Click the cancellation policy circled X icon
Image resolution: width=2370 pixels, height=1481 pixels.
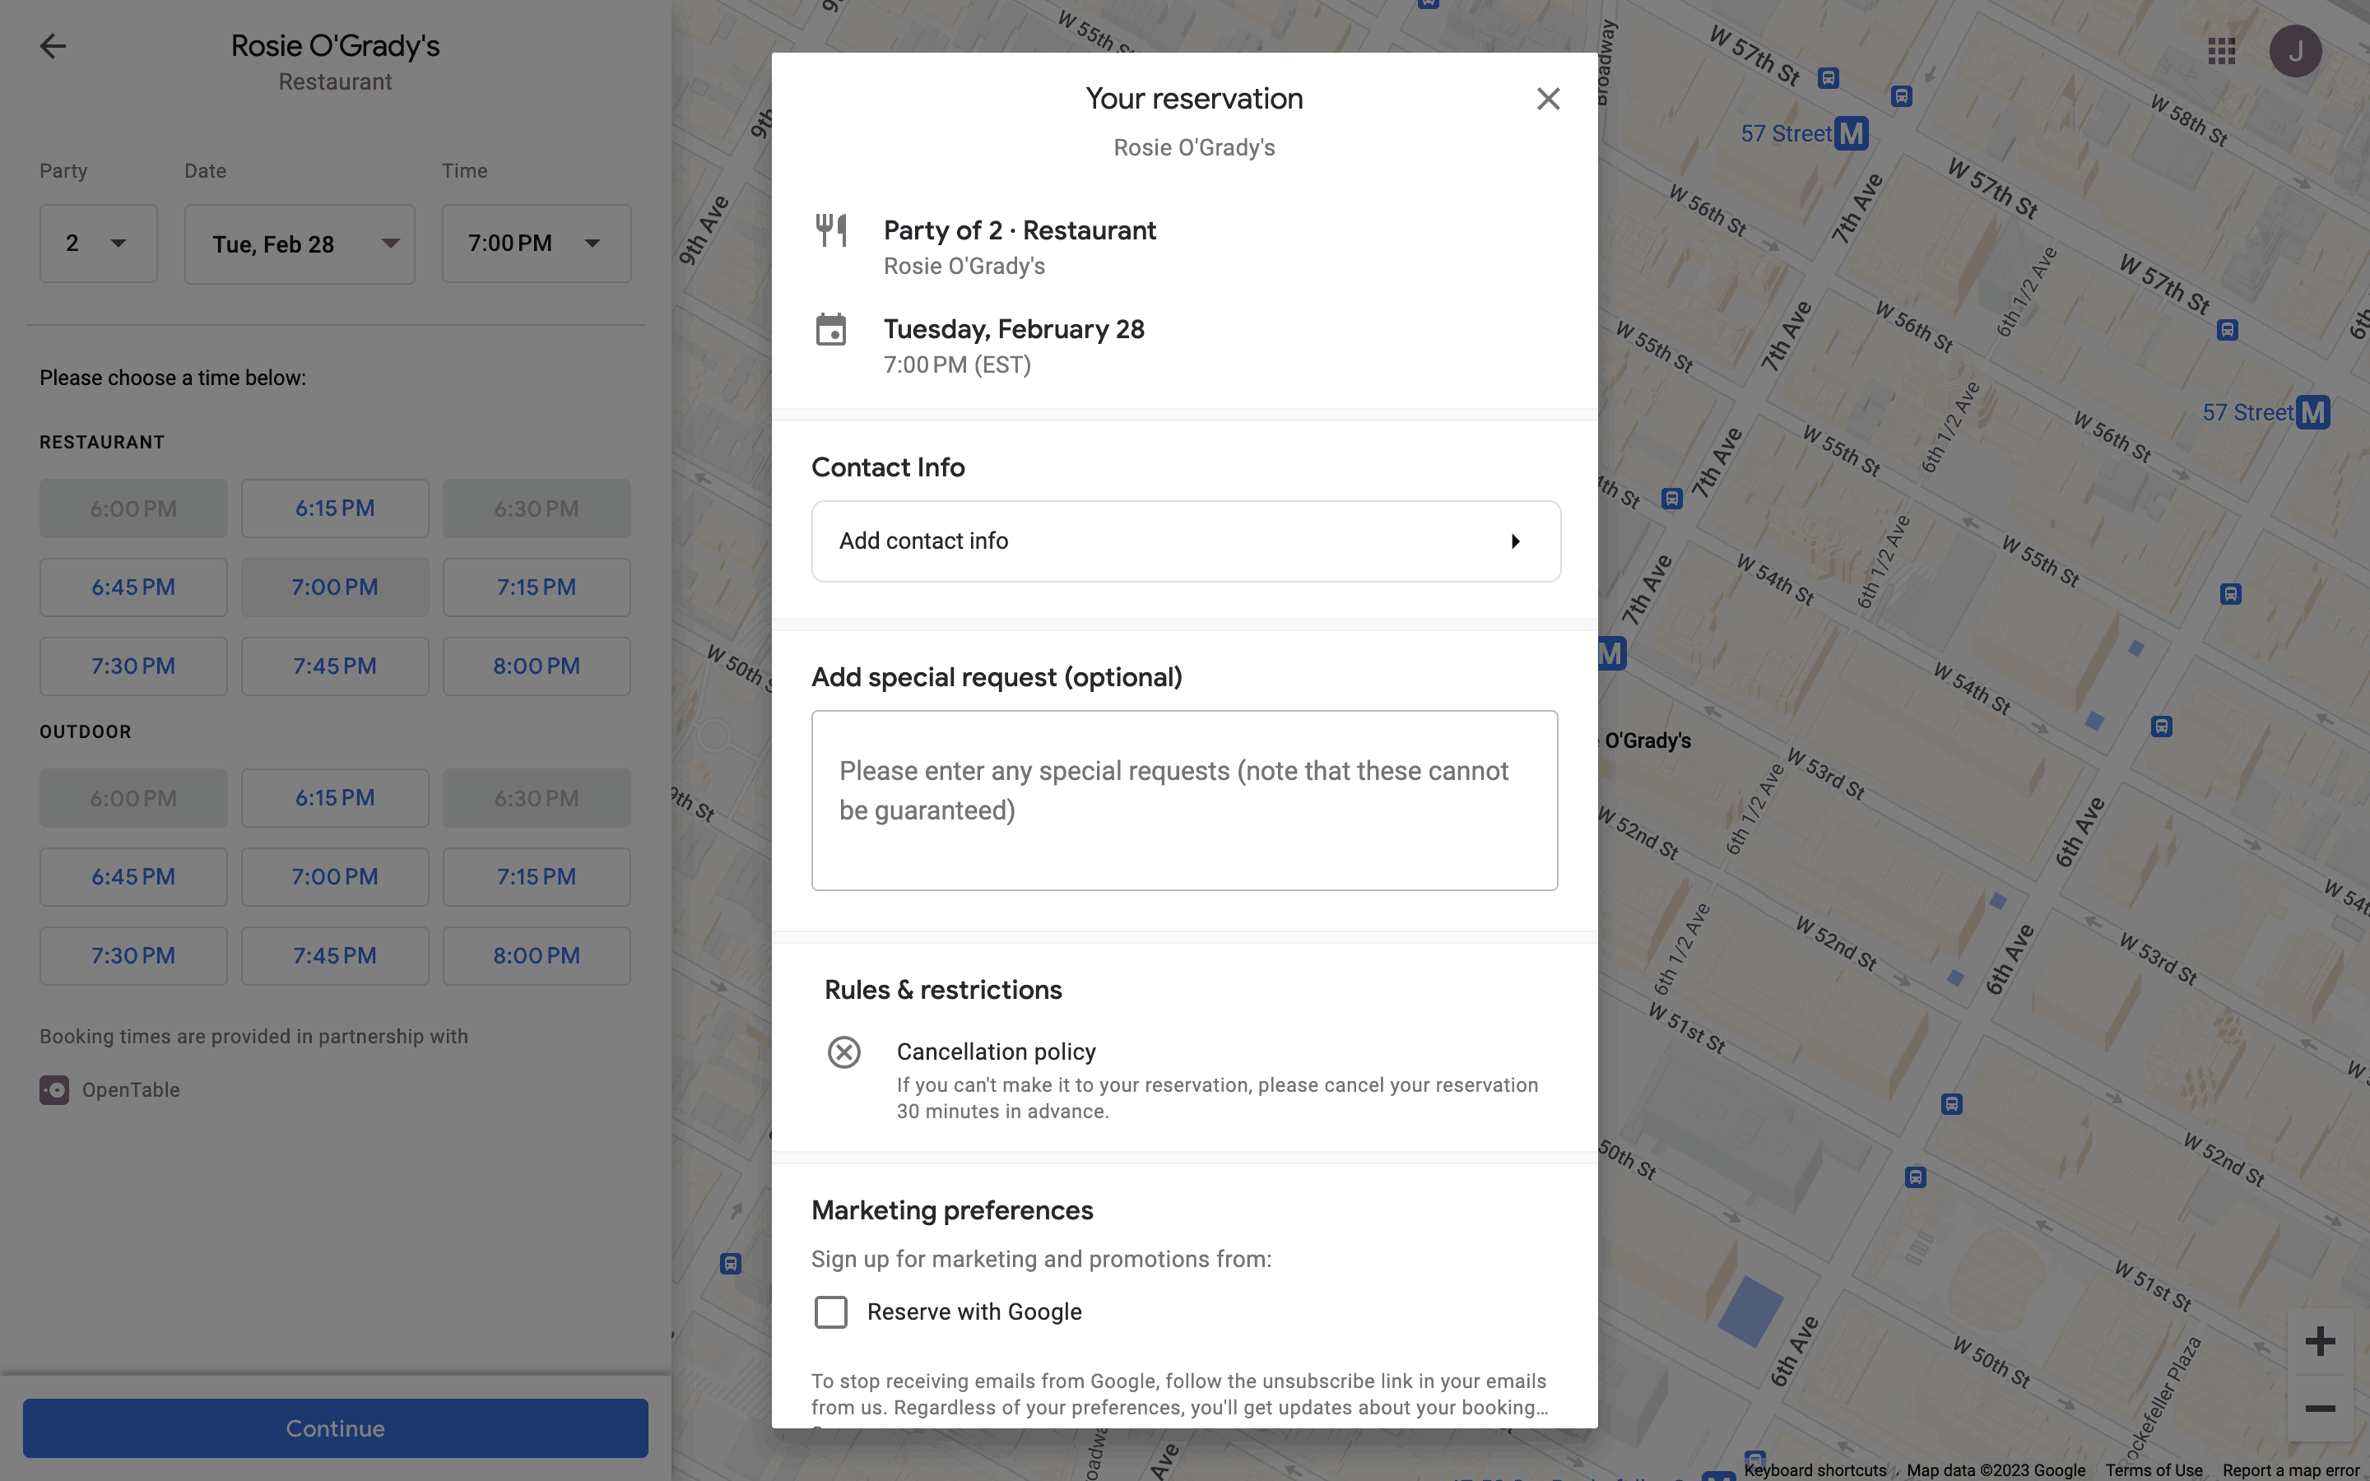click(843, 1052)
